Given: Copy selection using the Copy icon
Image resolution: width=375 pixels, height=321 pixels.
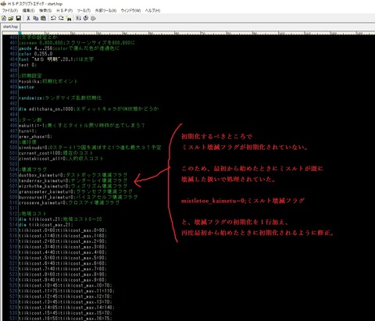Looking at the screenshot, I should coord(36,18).
